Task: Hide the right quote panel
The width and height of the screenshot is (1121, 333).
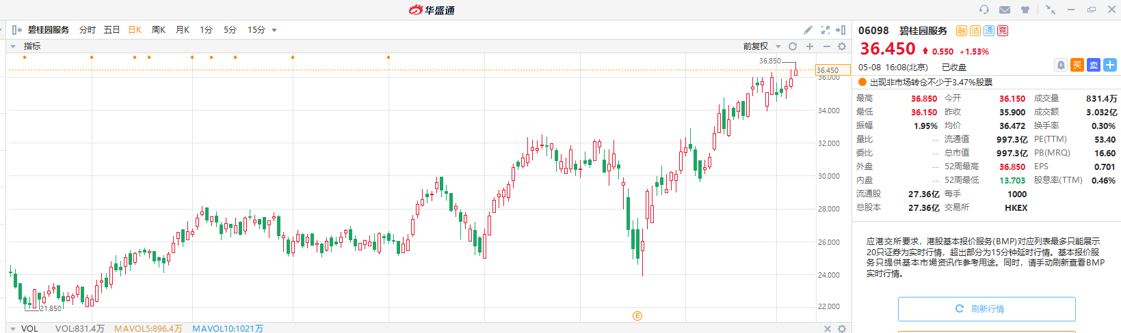Action: [841, 30]
